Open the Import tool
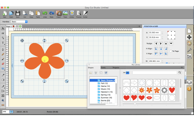Viewport: 194px width, 121px height. pyautogui.click(x=59, y=13)
